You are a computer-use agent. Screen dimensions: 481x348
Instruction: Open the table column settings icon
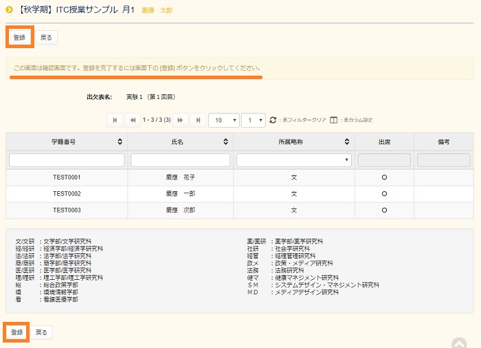[x=333, y=120]
